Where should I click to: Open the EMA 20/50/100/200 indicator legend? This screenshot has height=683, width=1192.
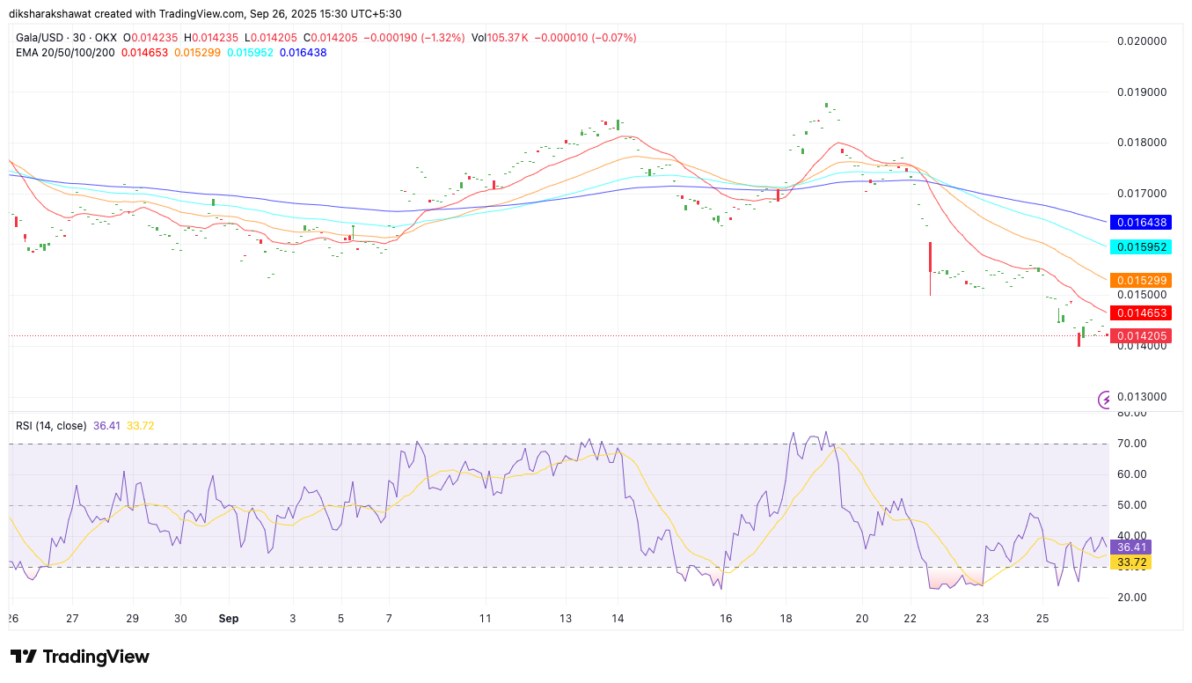[x=66, y=53]
